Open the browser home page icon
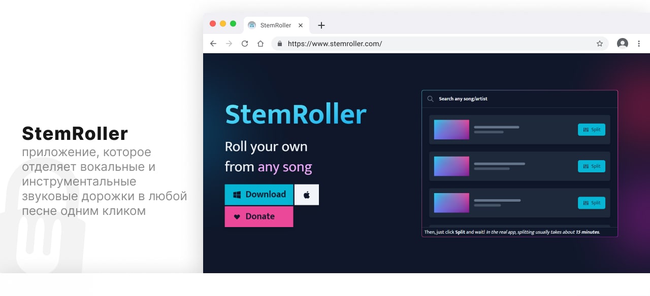The image size is (650, 296). (261, 44)
